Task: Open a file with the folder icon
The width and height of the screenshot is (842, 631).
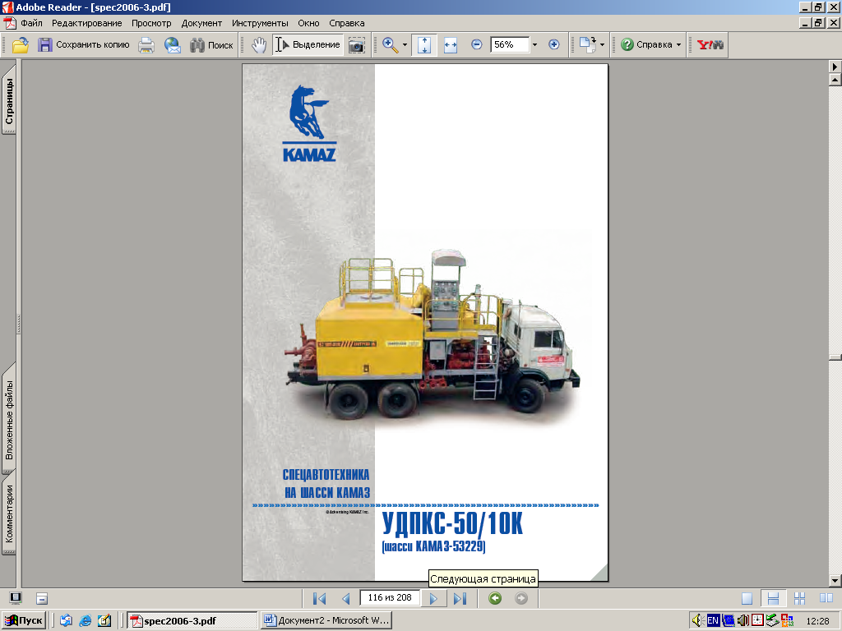Action: [20, 44]
